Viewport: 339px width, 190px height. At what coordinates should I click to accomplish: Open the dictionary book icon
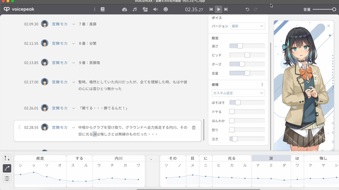click(x=102, y=9)
